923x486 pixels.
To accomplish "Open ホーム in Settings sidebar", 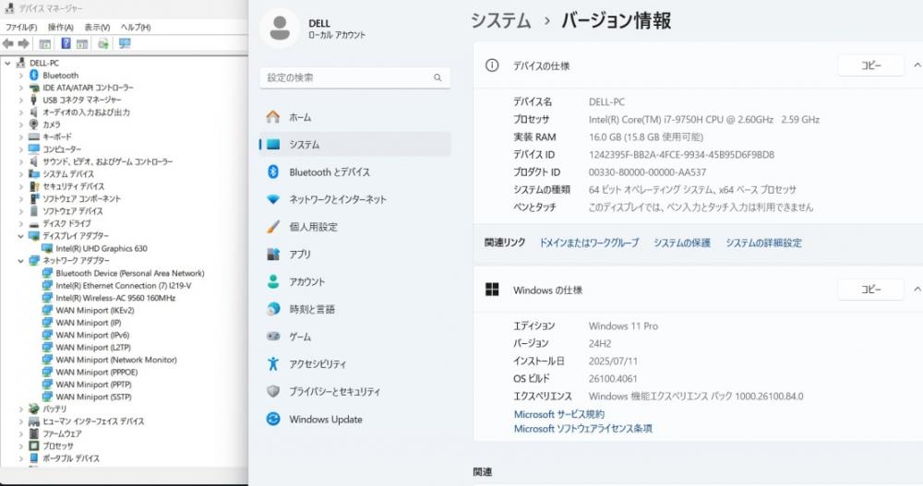I will click(x=355, y=117).
